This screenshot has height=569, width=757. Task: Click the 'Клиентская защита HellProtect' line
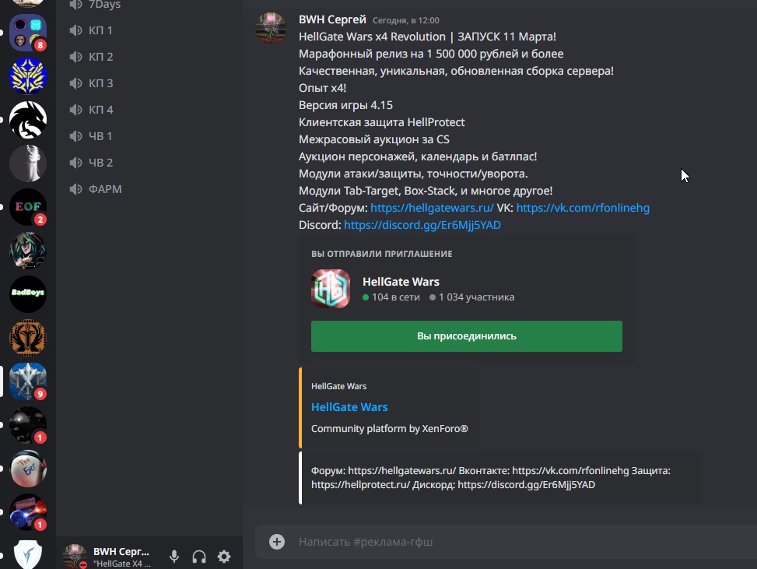pos(381,122)
